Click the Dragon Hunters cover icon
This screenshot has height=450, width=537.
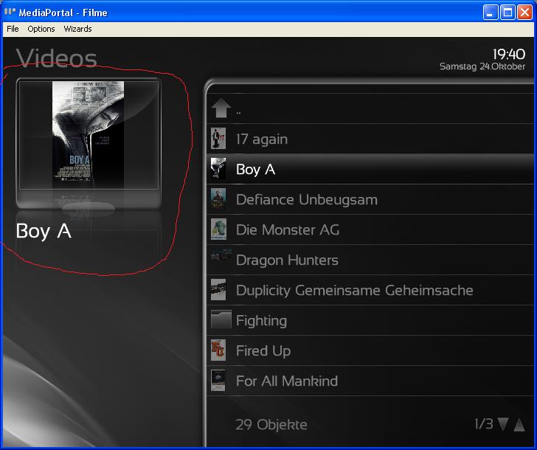tap(220, 259)
